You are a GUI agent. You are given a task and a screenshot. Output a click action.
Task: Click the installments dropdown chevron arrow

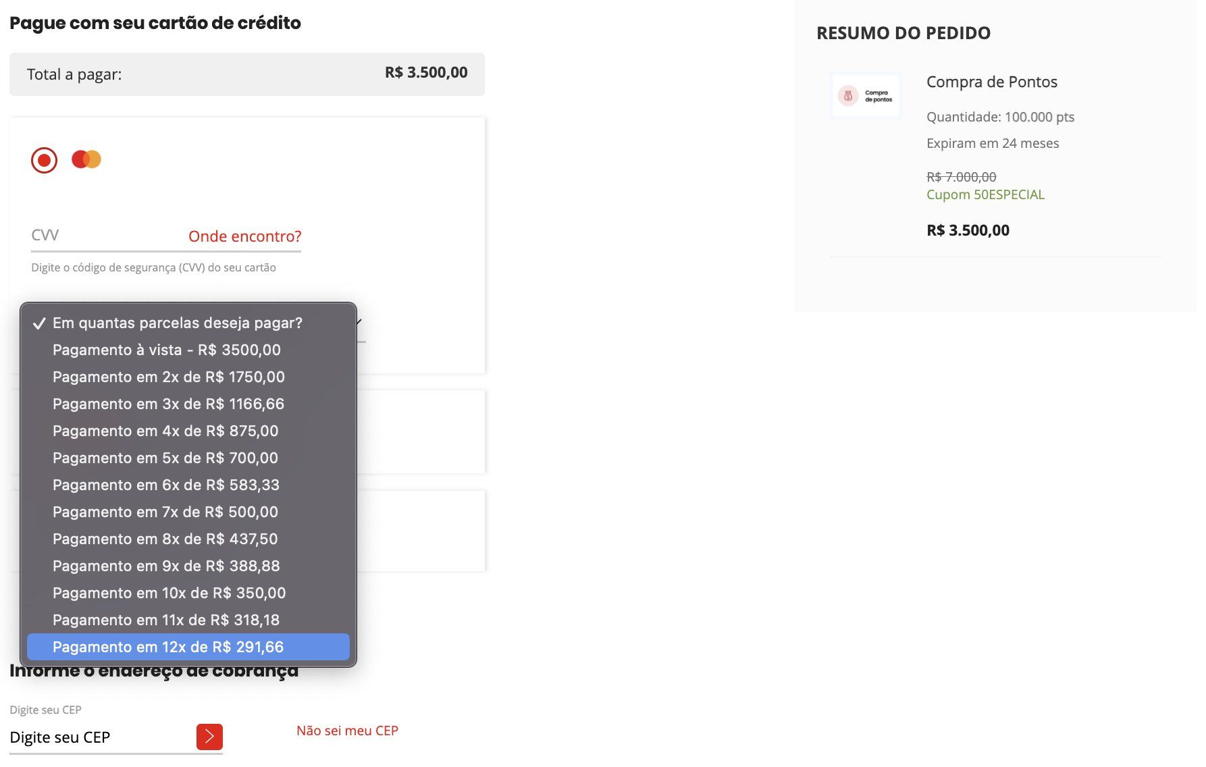pos(359,322)
